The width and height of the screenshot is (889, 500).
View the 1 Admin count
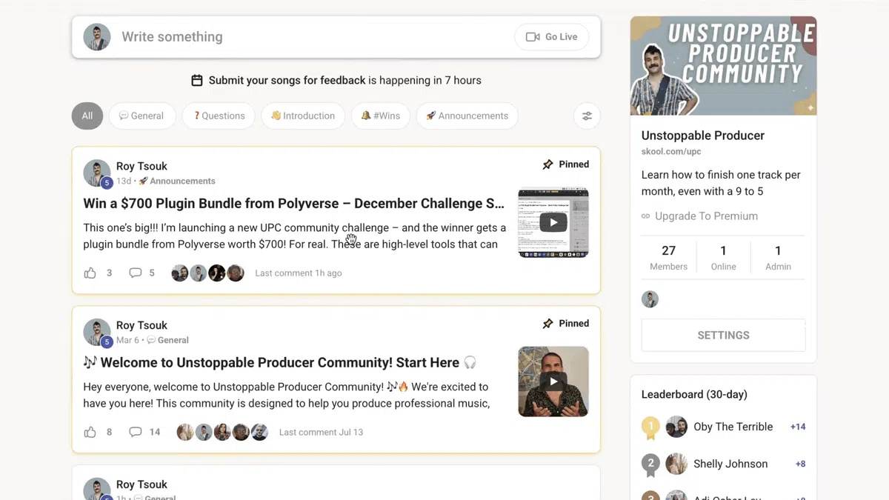click(x=778, y=257)
